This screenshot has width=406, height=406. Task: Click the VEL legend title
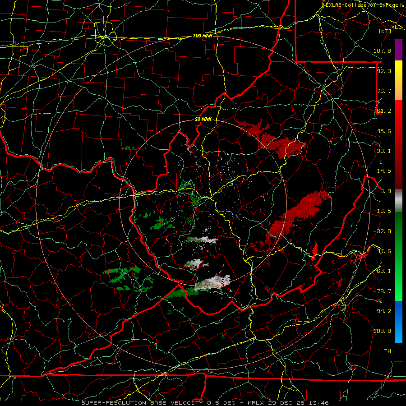coord(397,27)
